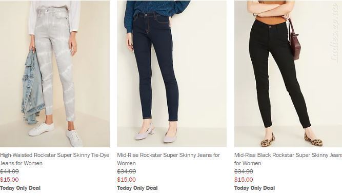
Task: Open the dark blue skinny jeans image
Action: tap(172, 73)
